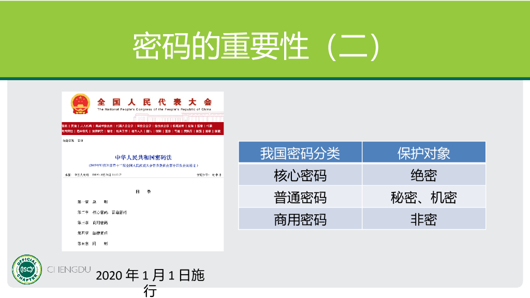This screenshot has height=298, width=530.
Task: Select the table header 我国密码分类
Action: pos(300,153)
